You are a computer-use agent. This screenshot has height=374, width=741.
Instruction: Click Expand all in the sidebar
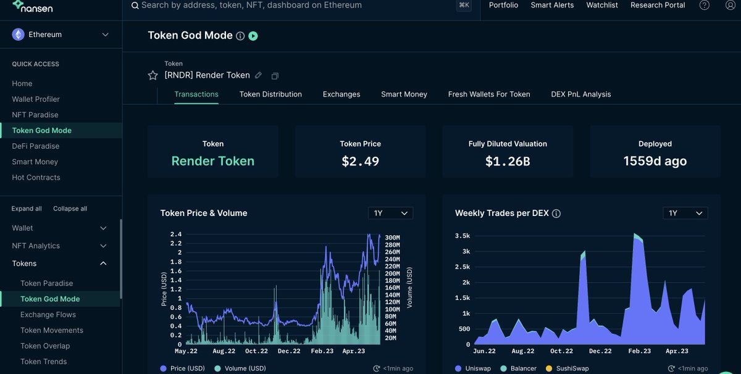[x=27, y=209]
